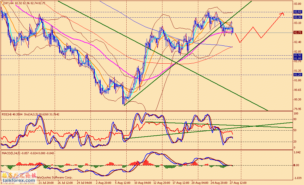
Task: Click the 5 Aug 12:00 time axis label
Action: (123, 183)
